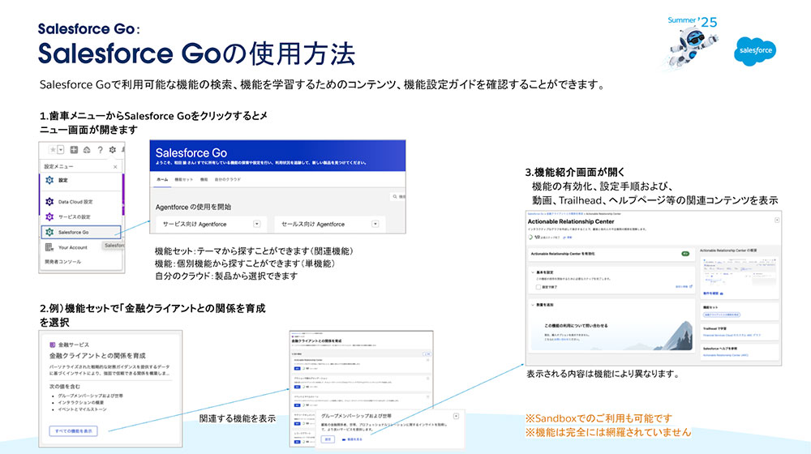Open Actionable Relationship Center (ARC) help link

coord(725,355)
